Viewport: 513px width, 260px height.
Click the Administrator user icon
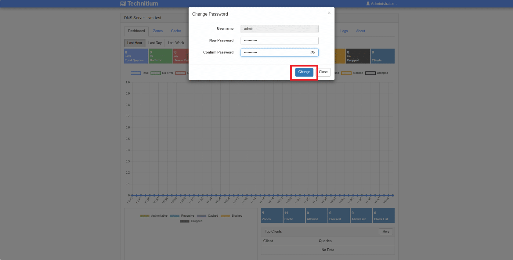pyautogui.click(x=368, y=4)
